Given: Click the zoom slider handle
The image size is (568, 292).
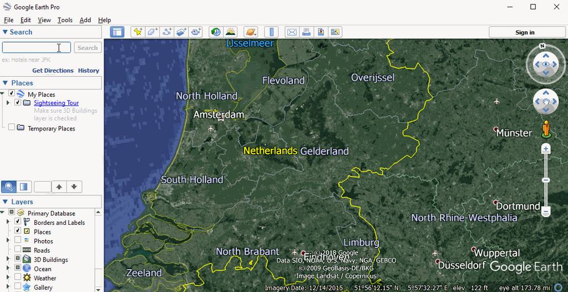Looking at the screenshot, I should click(x=546, y=180).
